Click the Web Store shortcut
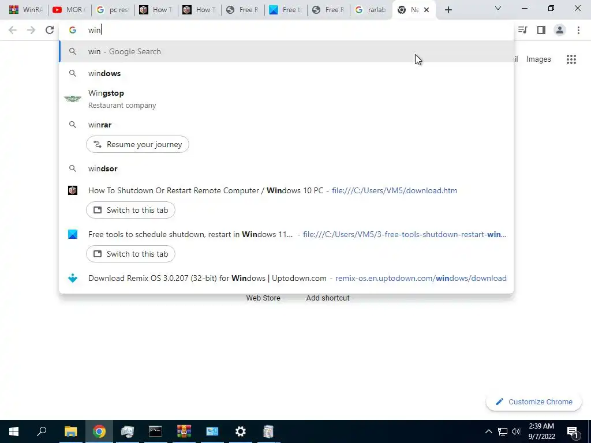The image size is (591, 443). point(263,298)
